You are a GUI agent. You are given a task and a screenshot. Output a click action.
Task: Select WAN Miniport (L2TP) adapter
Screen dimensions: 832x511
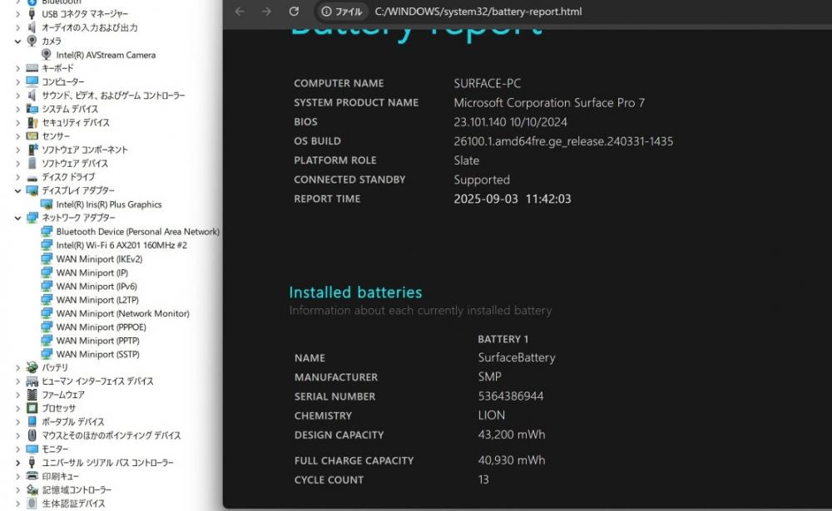click(x=97, y=300)
